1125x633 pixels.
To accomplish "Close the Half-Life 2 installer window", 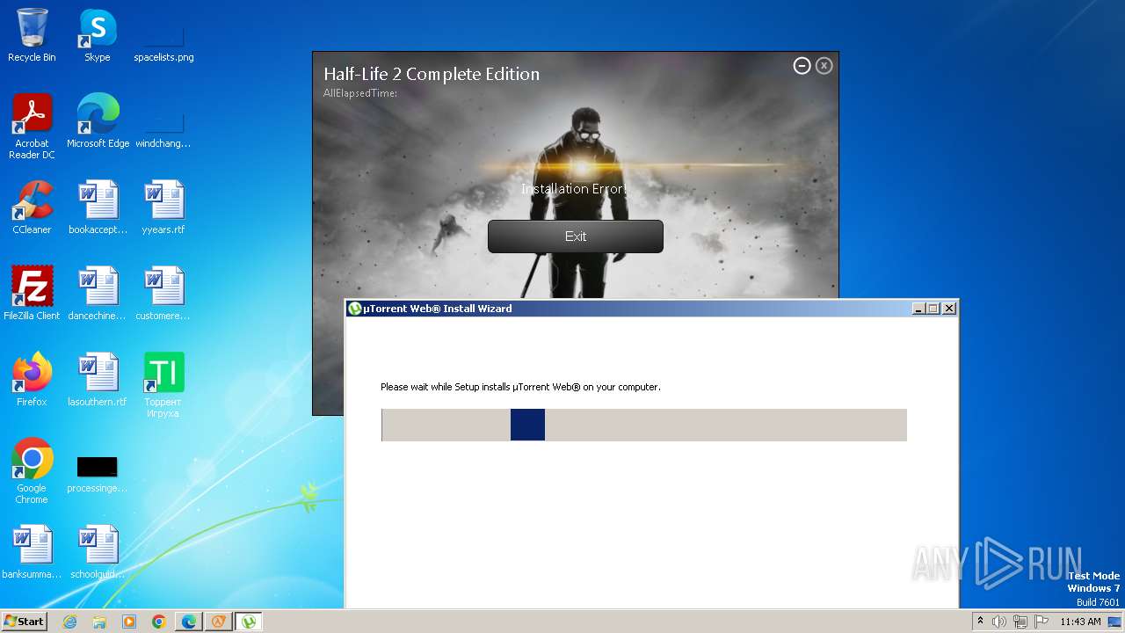I will pyautogui.click(x=824, y=66).
